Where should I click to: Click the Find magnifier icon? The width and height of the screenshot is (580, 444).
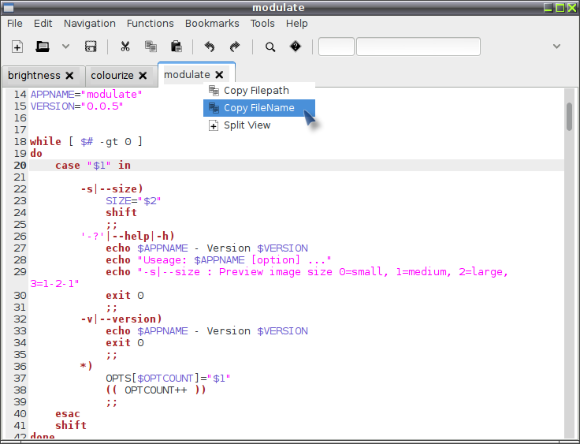click(x=270, y=47)
